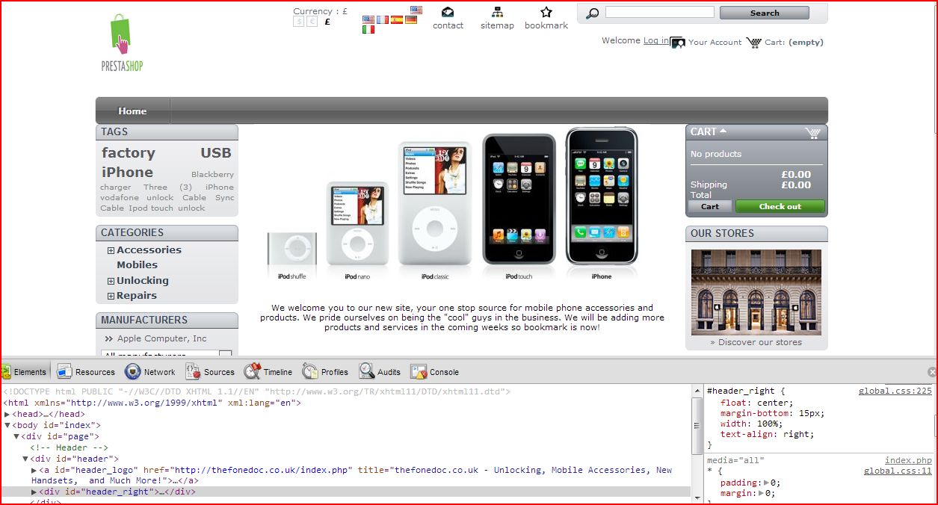Click the USB tag
Viewport: 938px width, 505px height.
point(216,153)
